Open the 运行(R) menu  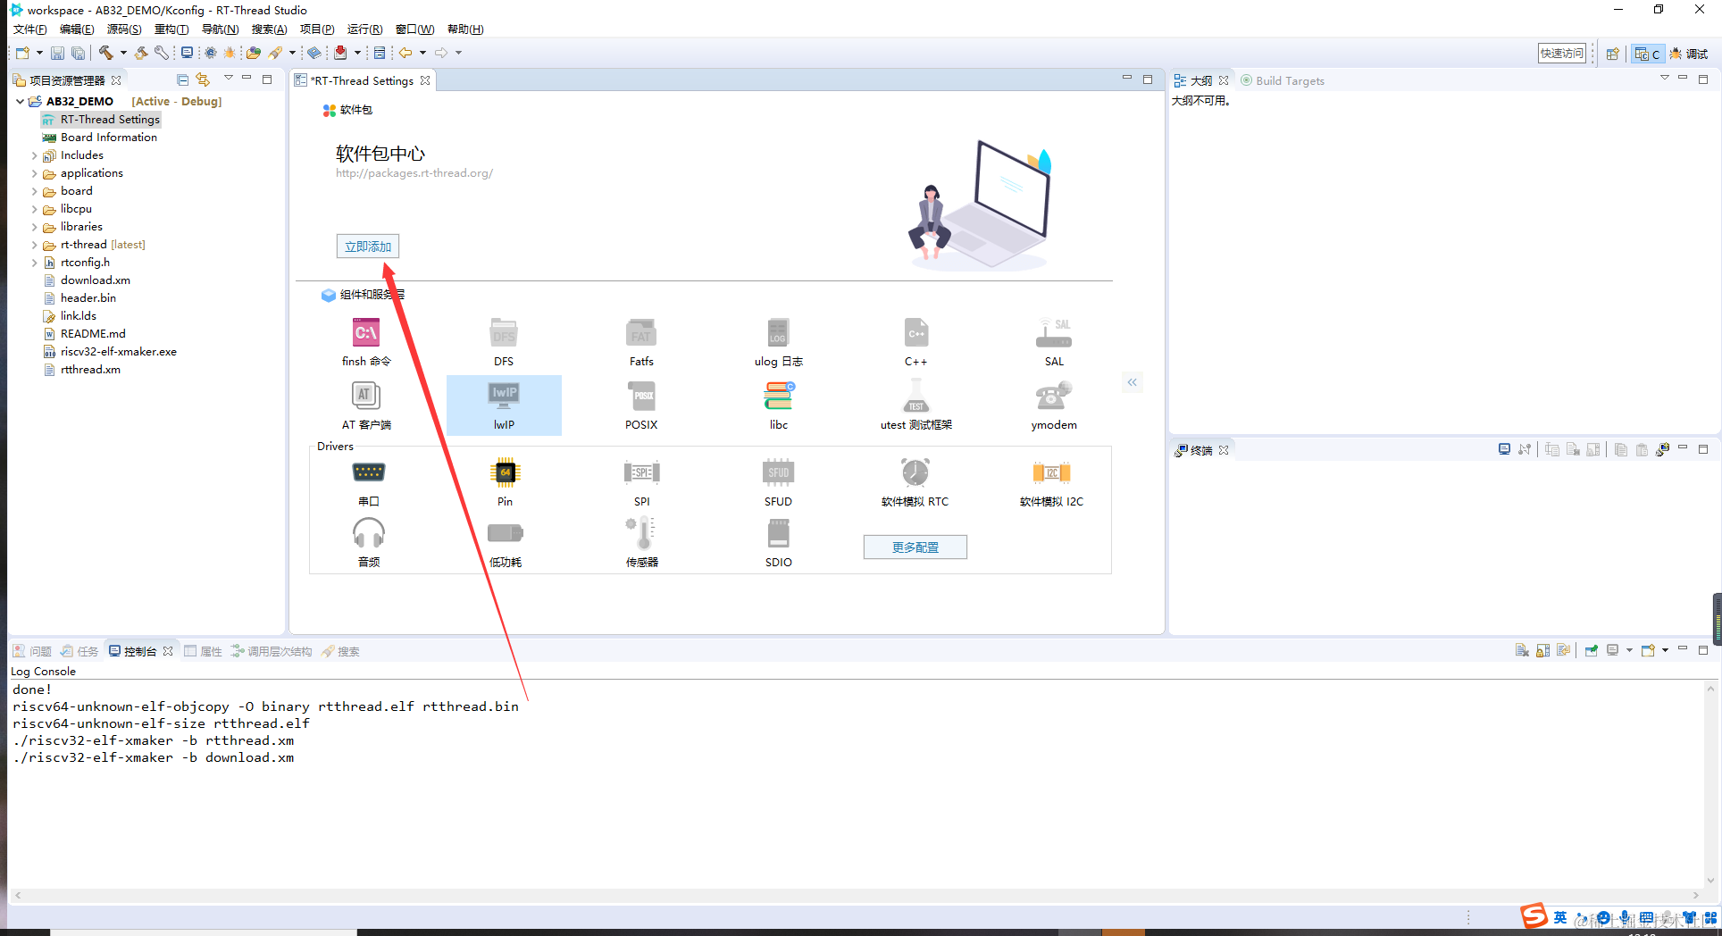(x=364, y=29)
